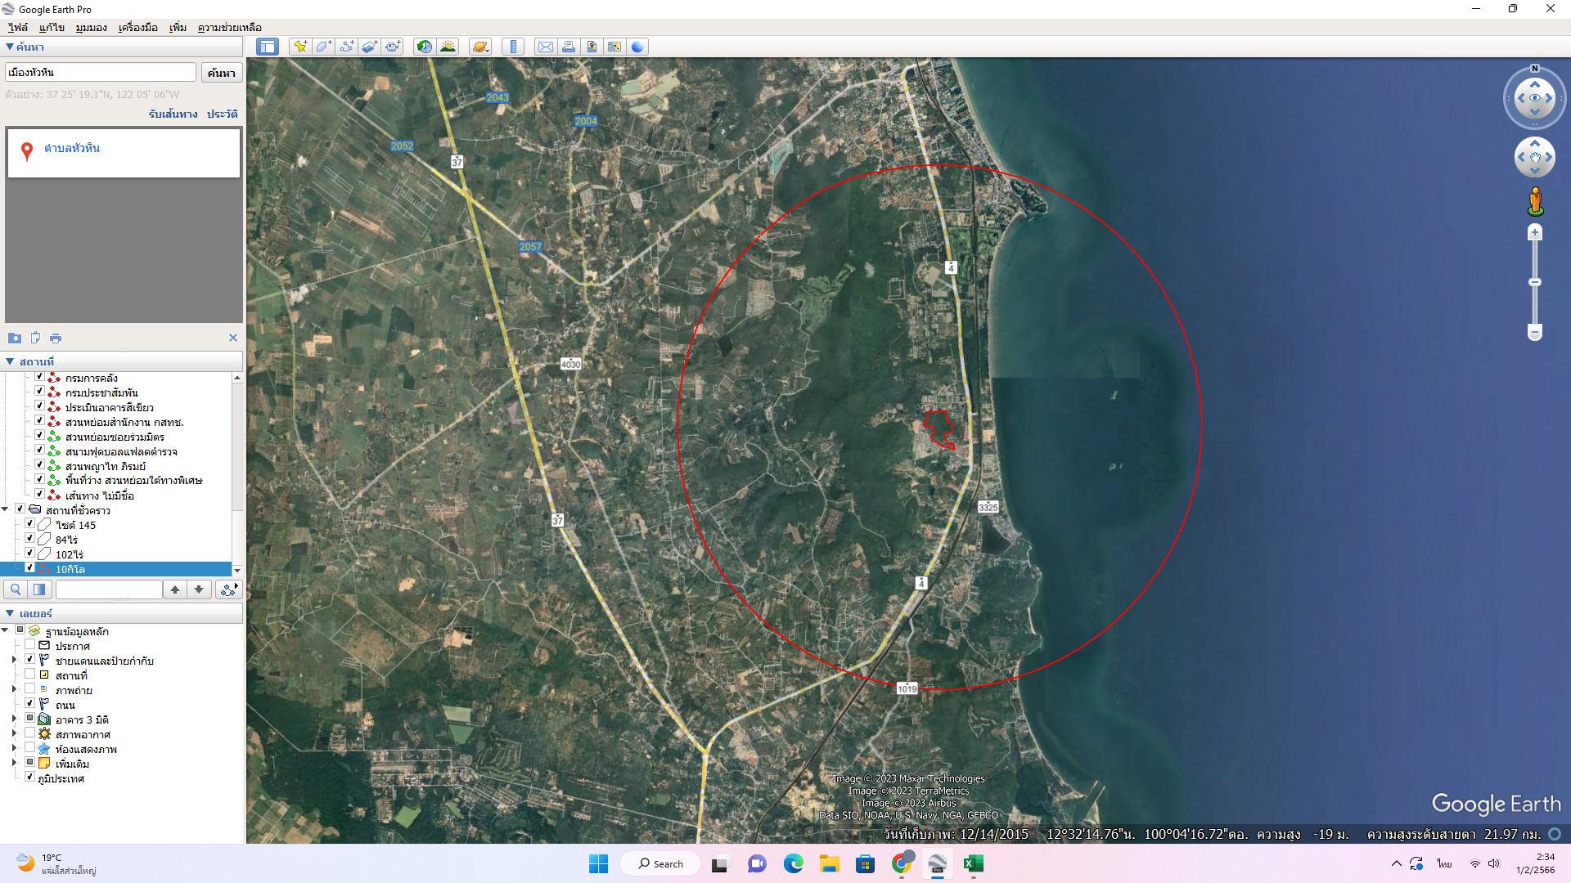The image size is (1571, 883).
Task: Click the email envelope toolbar icon
Action: point(545,47)
